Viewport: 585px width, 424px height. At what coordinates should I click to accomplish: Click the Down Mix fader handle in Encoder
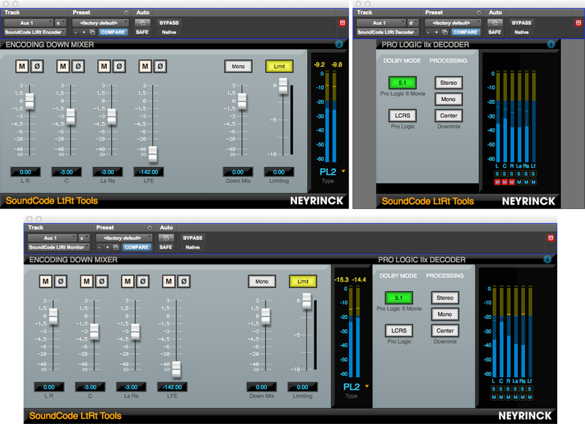(242, 101)
